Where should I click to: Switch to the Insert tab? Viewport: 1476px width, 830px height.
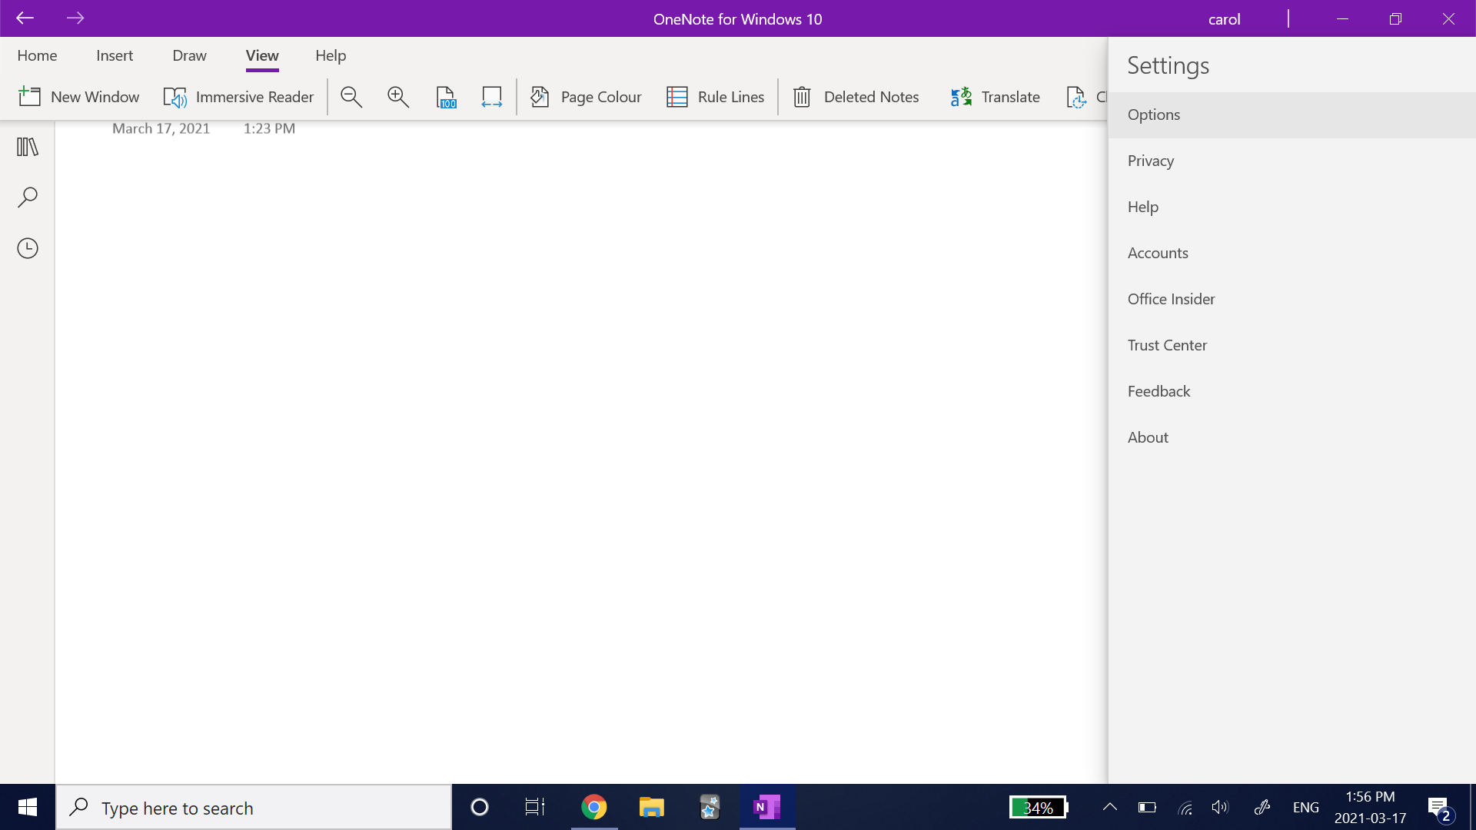click(115, 55)
